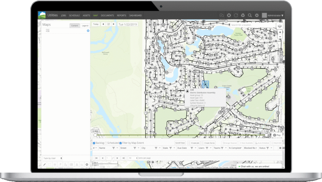This screenshot has height=182, width=322.
Task: Clear the asset 438 filter
Action: [88, 31]
